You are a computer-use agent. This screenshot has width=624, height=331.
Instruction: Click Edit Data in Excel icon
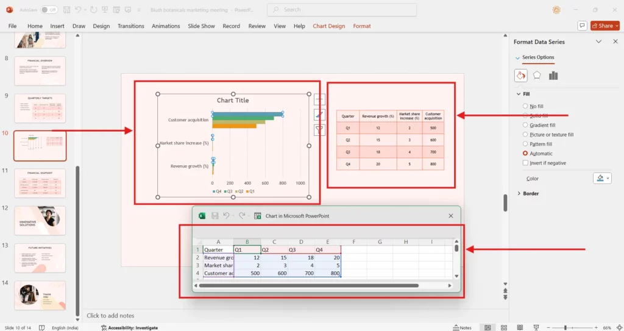tap(258, 216)
